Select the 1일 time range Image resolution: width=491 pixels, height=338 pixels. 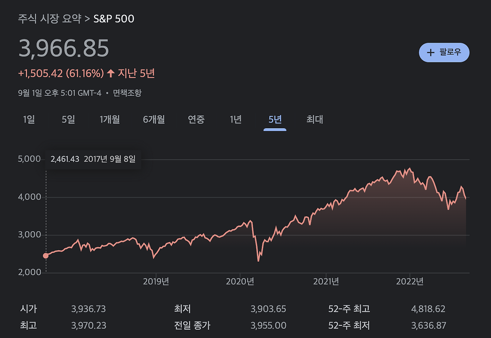coord(28,120)
